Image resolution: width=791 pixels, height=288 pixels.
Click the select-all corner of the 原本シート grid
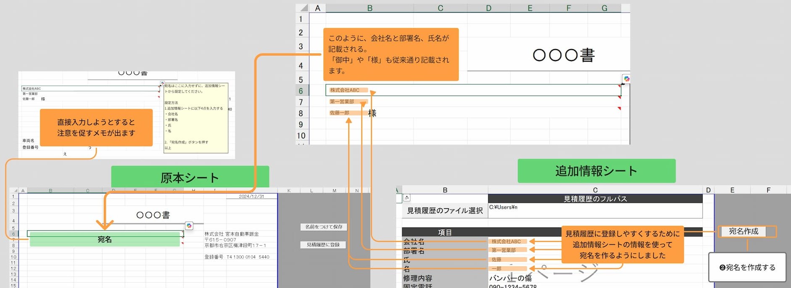click(13, 191)
